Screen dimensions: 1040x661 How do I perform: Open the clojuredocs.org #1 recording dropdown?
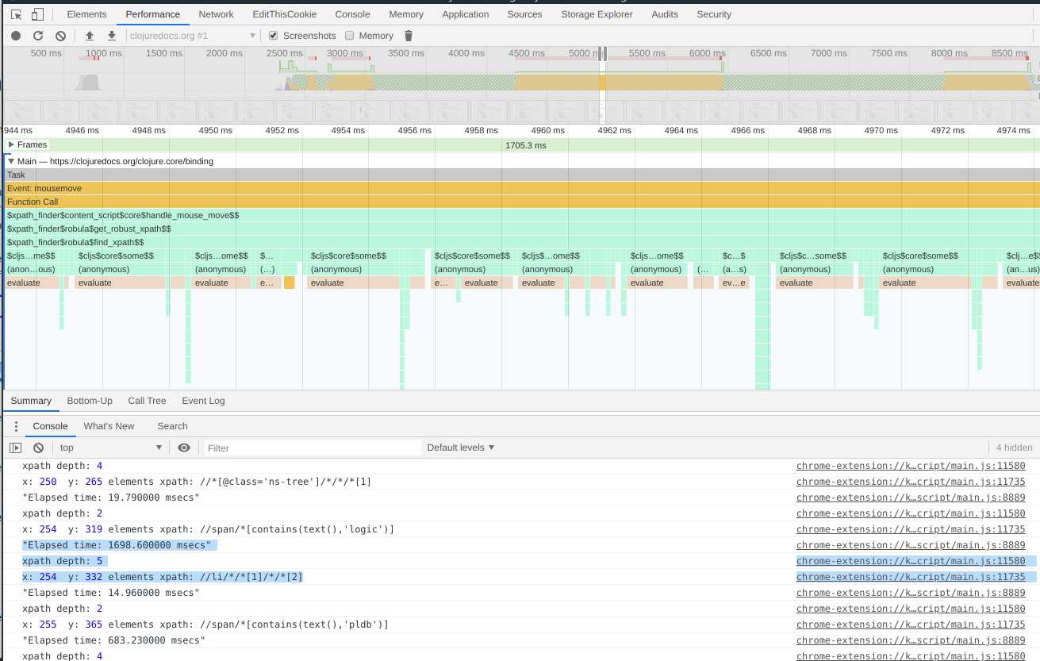click(x=192, y=36)
